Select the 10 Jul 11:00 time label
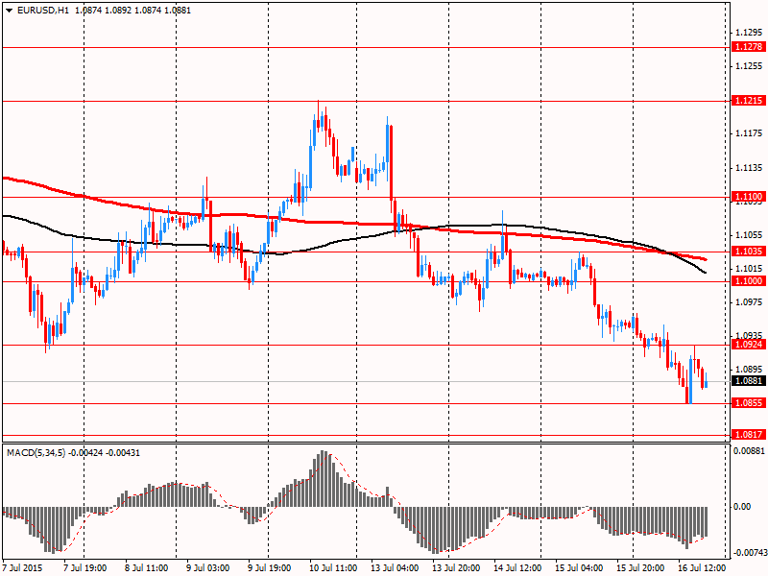Image resolution: width=768 pixels, height=576 pixels. point(333,568)
